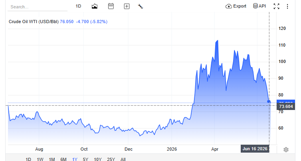Image resolution: width=301 pixels, height=161 pixels.
Task: Click the 73.604 crosshair price label
Action: 286,106
